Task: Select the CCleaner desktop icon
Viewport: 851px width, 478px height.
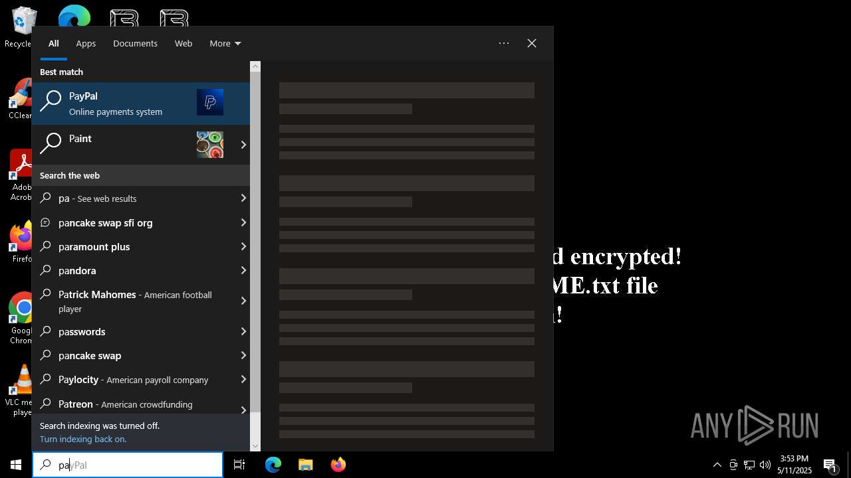Action: coord(20,98)
